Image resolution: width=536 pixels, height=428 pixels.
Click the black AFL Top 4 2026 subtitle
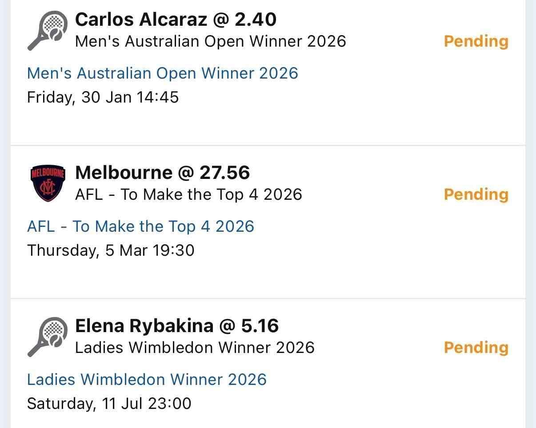click(188, 194)
